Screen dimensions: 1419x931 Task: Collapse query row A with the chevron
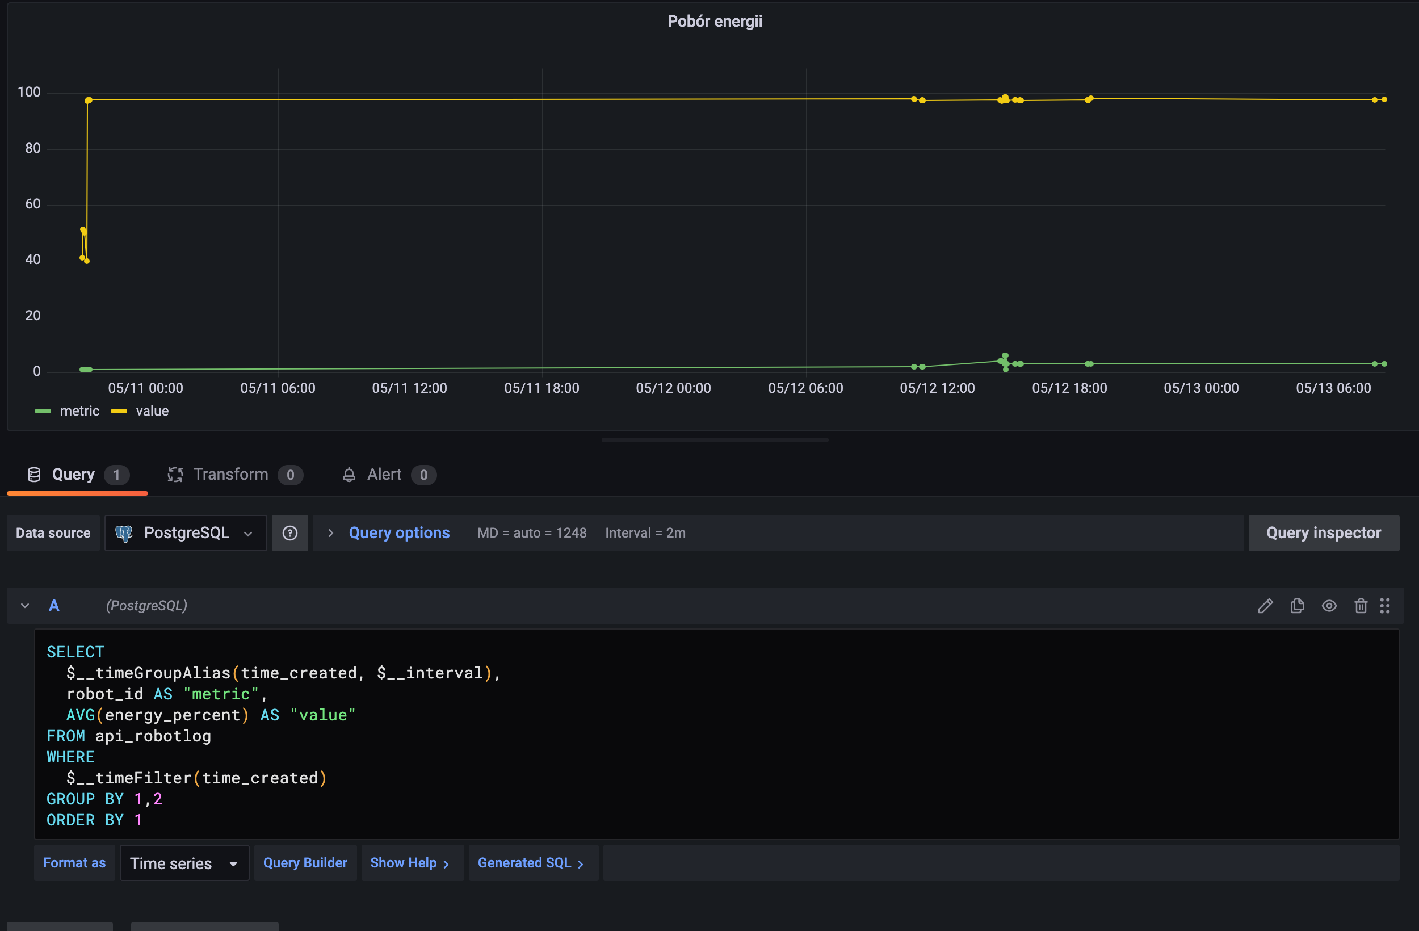[25, 606]
